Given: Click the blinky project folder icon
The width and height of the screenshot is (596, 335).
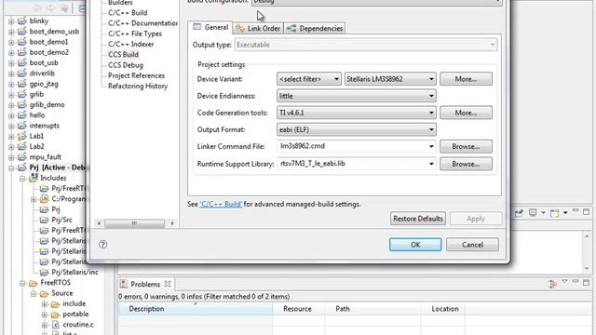Looking at the screenshot, I should 22,20.
